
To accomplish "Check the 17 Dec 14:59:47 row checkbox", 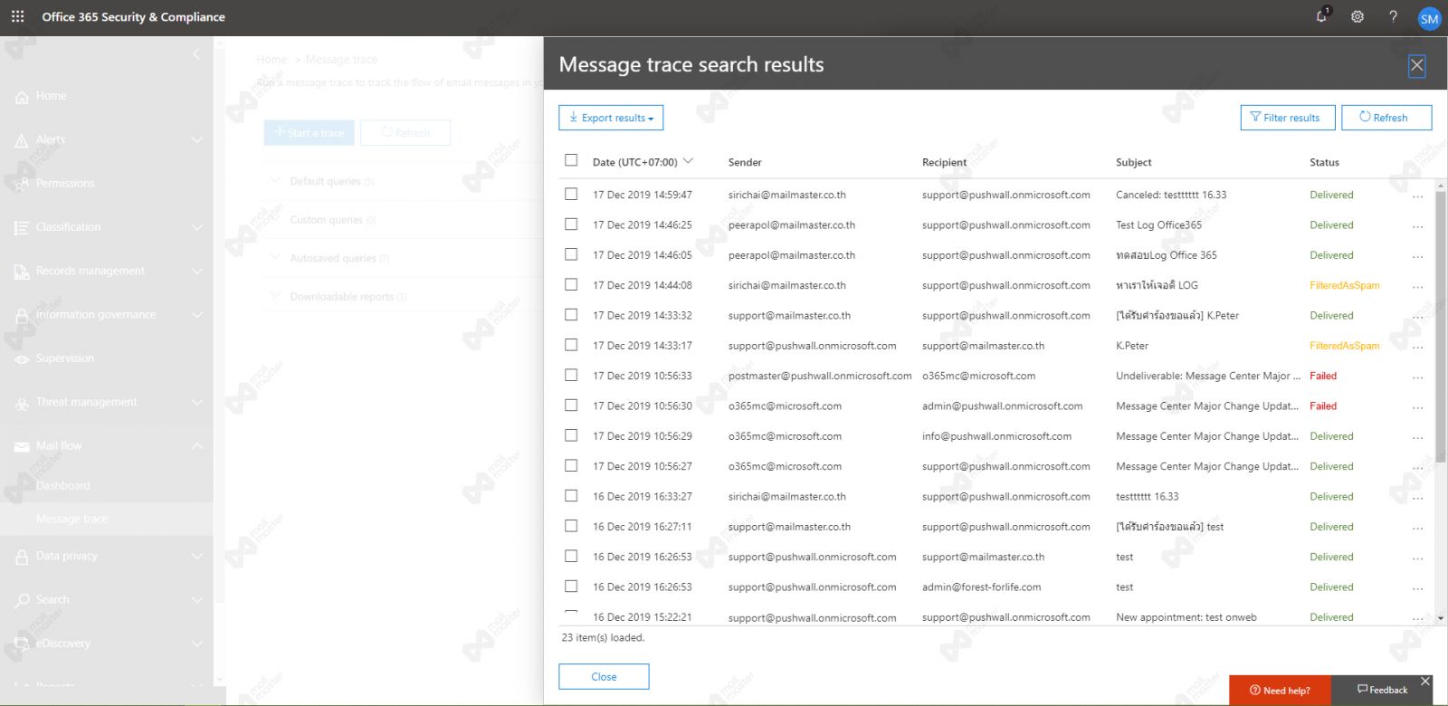I will click(571, 194).
